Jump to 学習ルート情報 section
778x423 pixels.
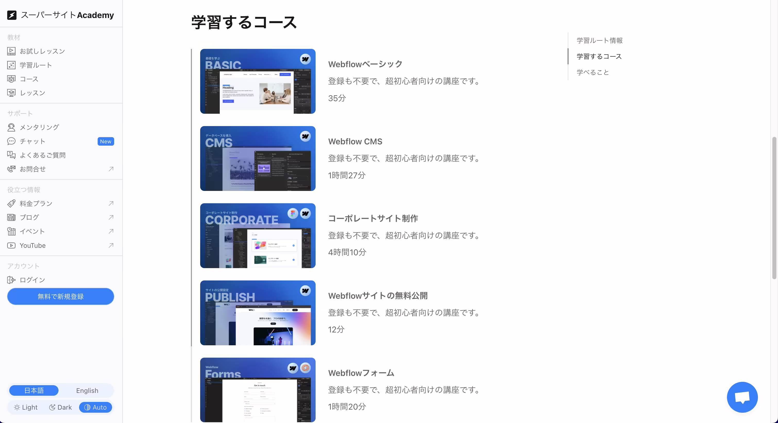click(x=599, y=40)
